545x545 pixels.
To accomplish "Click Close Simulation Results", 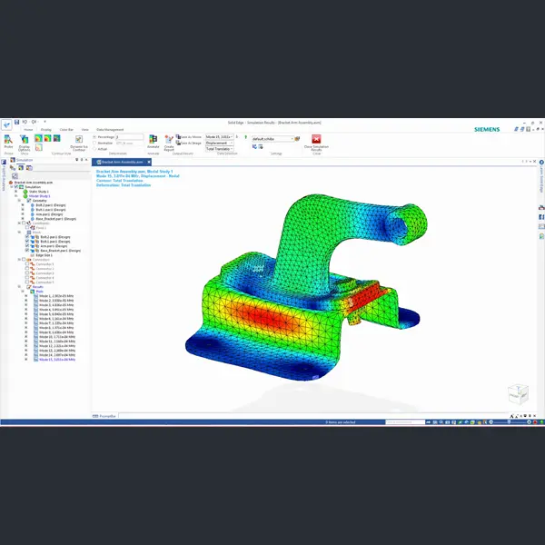I will 316,143.
